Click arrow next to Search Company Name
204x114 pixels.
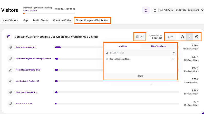(x=173, y=59)
